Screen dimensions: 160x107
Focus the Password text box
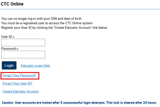click(x=23, y=54)
